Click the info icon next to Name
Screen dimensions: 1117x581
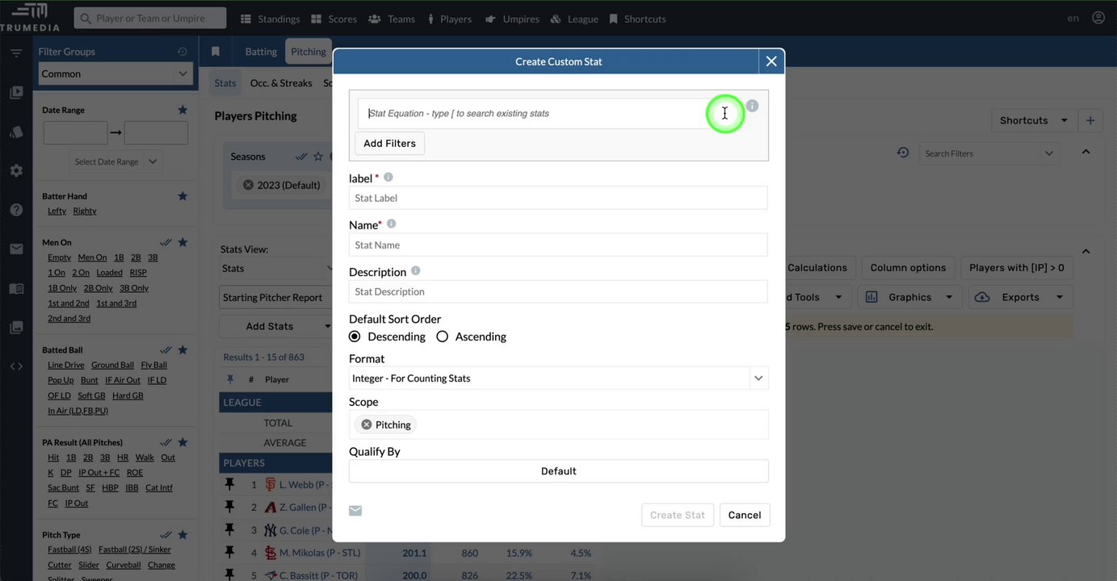(391, 224)
